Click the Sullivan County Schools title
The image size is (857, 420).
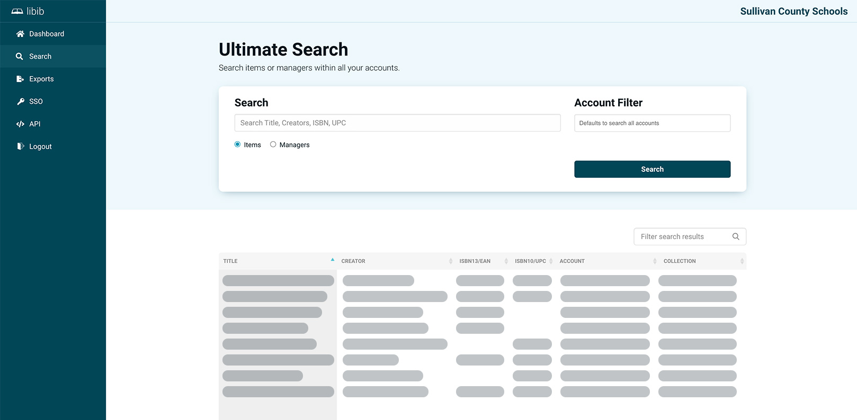[793, 11]
